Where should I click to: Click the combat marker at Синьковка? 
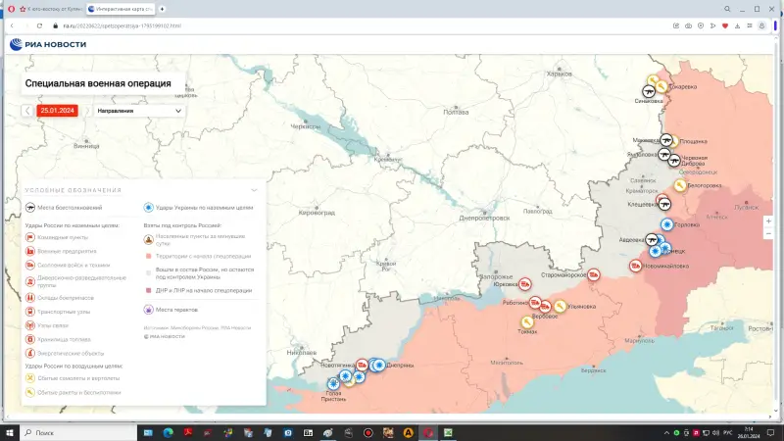[649, 91]
